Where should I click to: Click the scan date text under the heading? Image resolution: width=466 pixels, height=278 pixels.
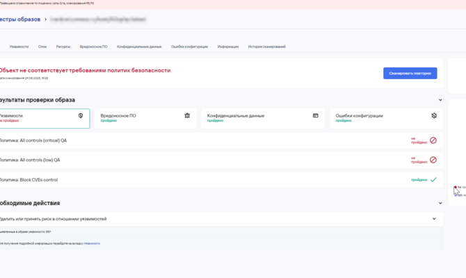(24, 78)
